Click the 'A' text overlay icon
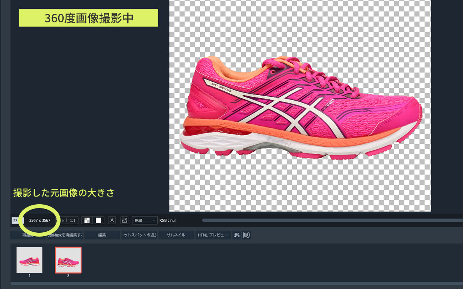The width and height of the screenshot is (463, 289). pos(112,220)
